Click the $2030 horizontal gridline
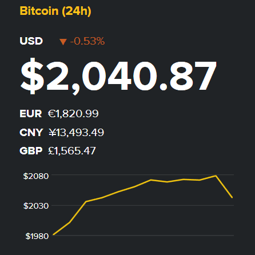The width and height of the screenshot is (255, 255). [143, 205]
